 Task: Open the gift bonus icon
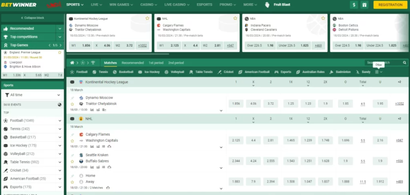(365, 5)
